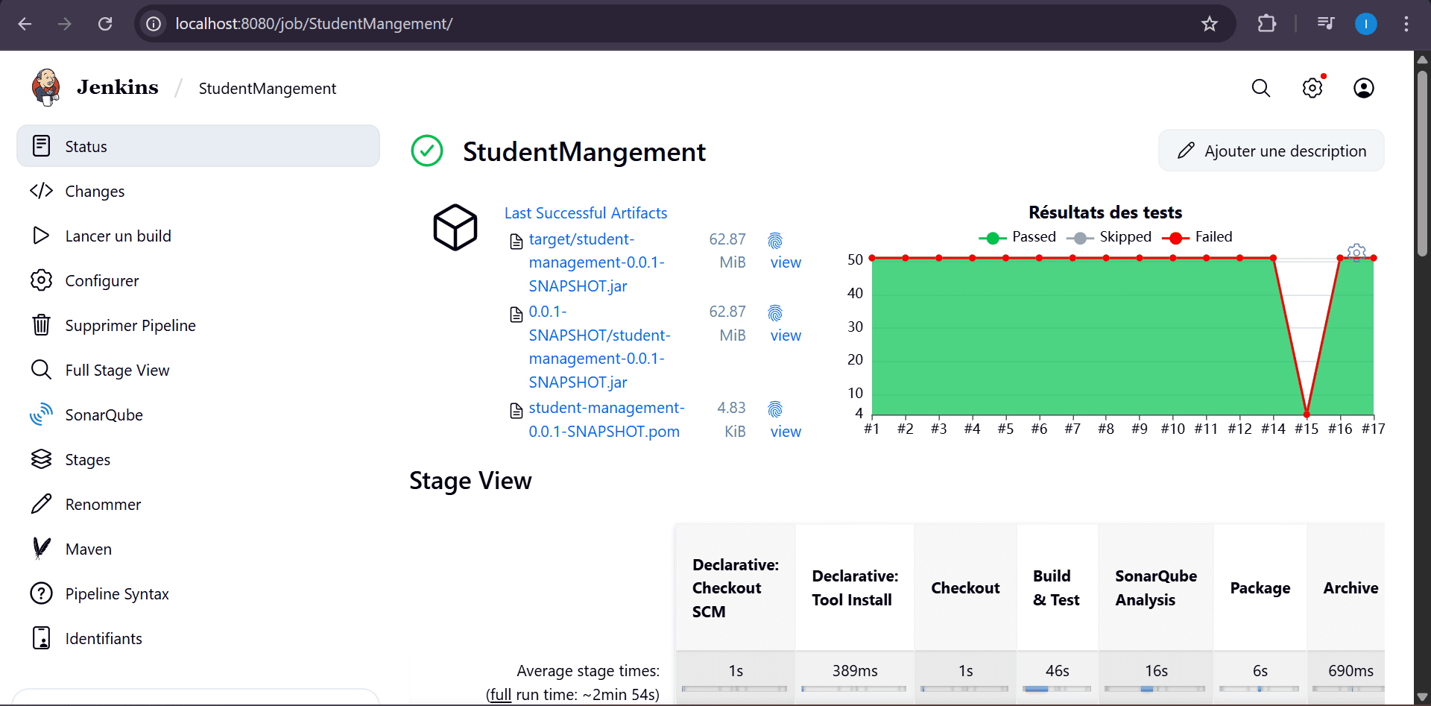Viewport: 1431px width, 706px height.
Task: Toggle the Passed series in chart legend
Action: [x=1017, y=237]
